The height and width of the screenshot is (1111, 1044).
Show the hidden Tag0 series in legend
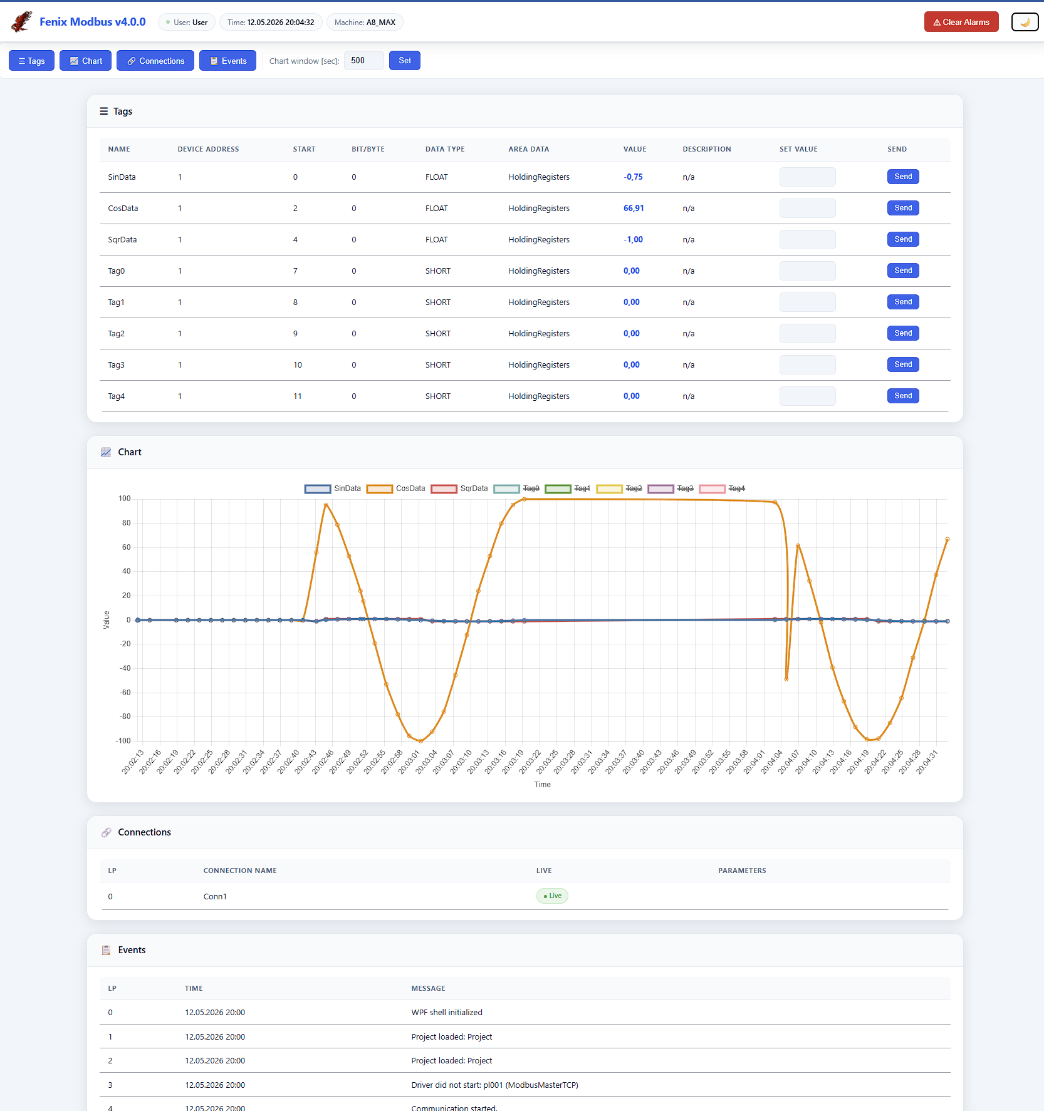tap(516, 488)
